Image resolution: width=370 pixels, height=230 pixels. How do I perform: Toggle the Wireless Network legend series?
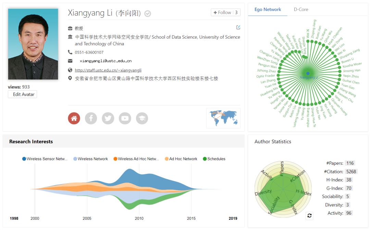(x=75, y=159)
